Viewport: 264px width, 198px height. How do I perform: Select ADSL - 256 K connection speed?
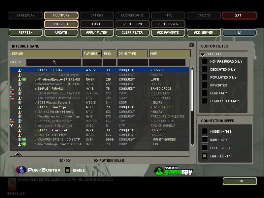coord(205,148)
